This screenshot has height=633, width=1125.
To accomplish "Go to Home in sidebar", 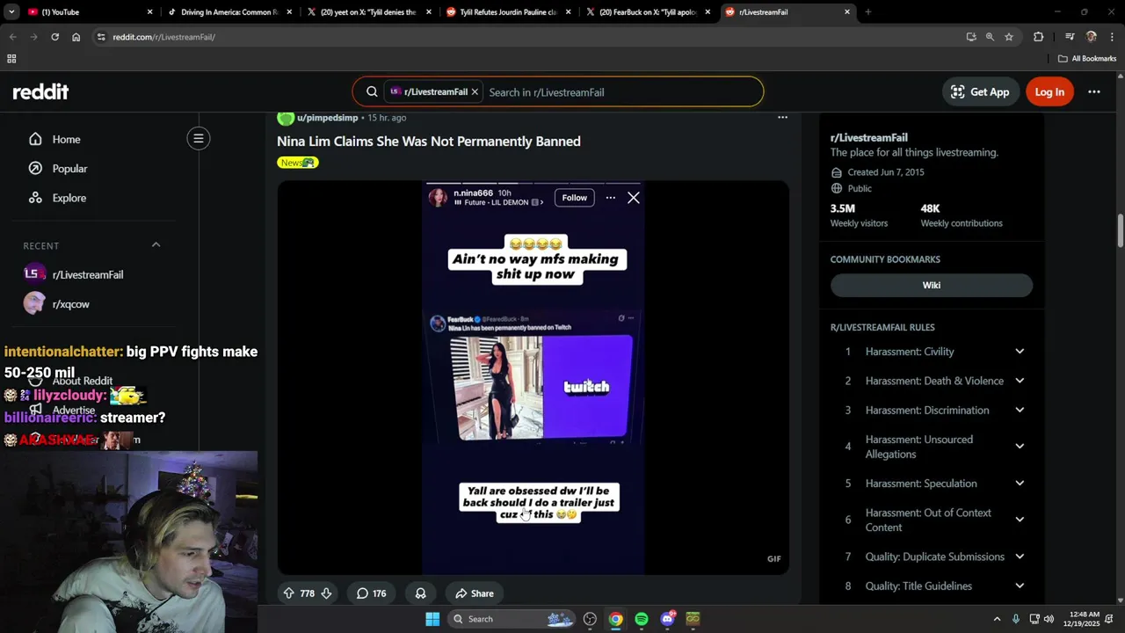I will [x=66, y=139].
